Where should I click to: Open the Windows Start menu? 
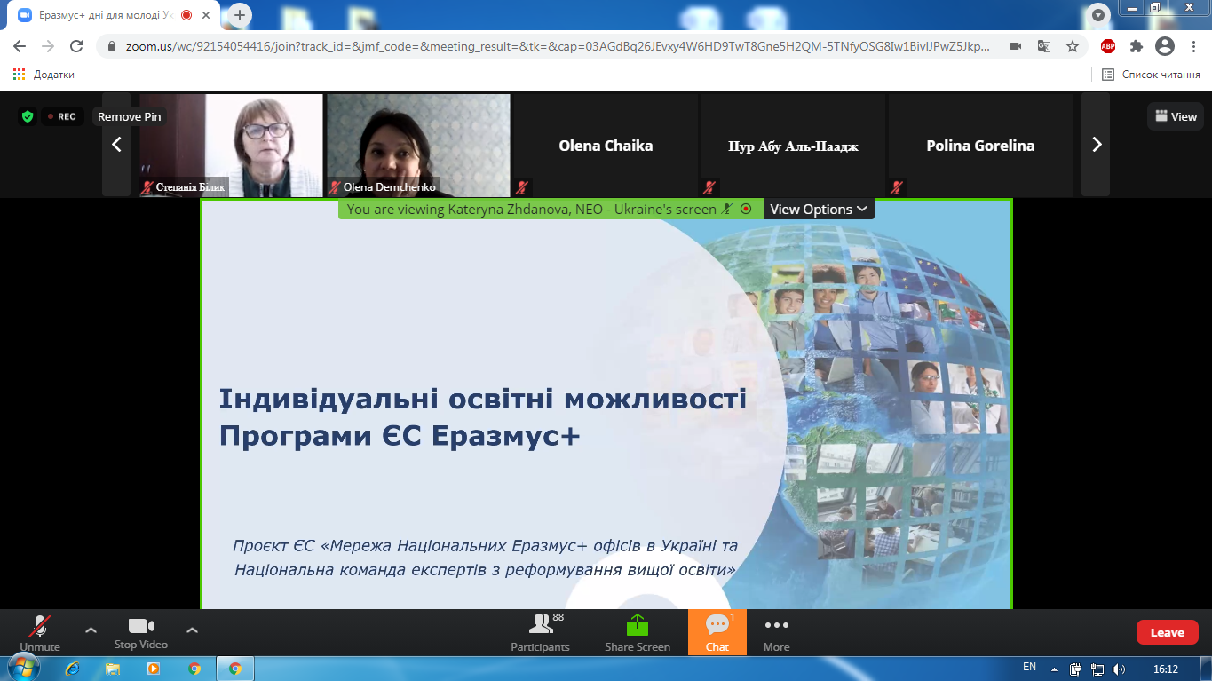[24, 669]
